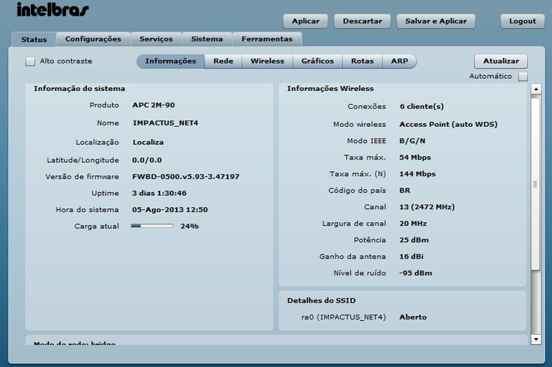Click system time 05-Ago-2013 12:50

coord(170,210)
